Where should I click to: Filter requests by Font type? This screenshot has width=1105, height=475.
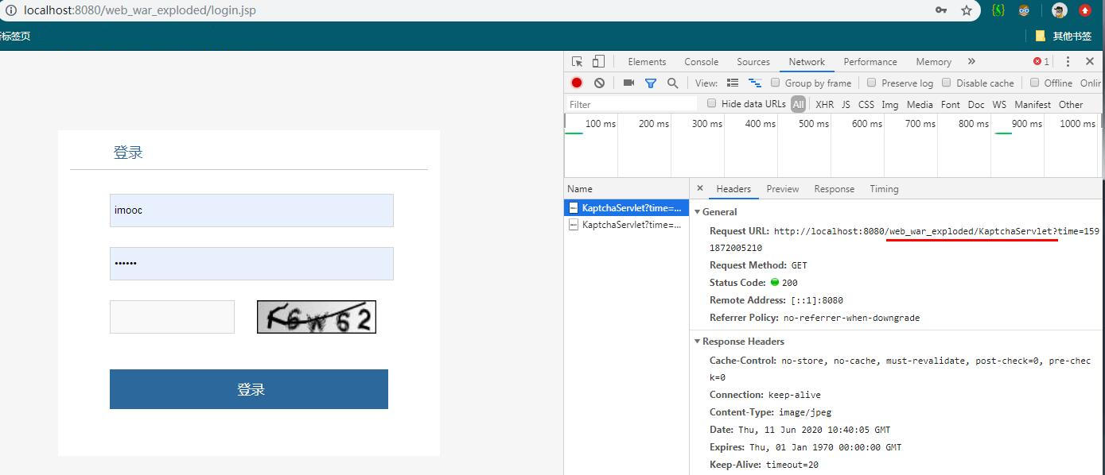(x=951, y=104)
